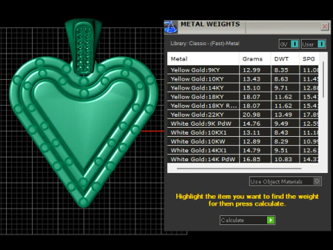Toggle the GV library switch
Screen dimensions: 333x250
point(289,44)
